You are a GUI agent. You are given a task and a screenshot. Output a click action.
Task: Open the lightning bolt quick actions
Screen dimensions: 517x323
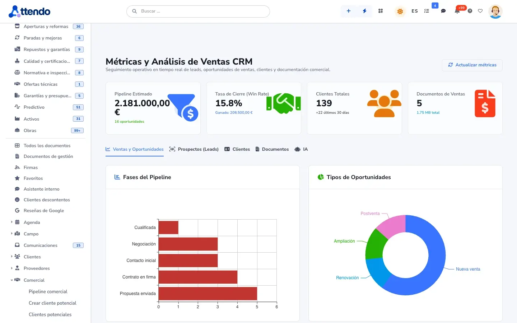[364, 11]
